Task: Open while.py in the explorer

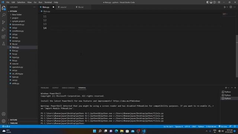Action: coord(22,83)
